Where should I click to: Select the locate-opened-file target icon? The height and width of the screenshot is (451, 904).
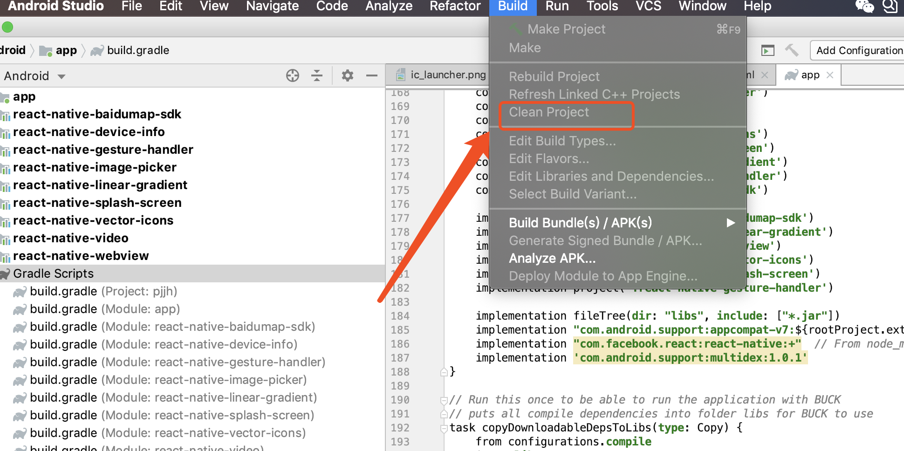(x=293, y=75)
